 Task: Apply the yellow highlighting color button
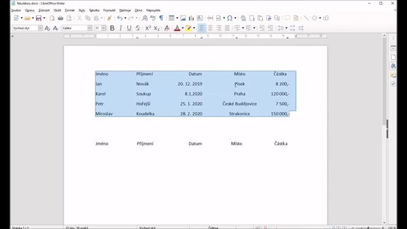tap(188, 28)
